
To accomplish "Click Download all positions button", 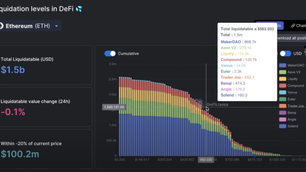I will pos(291,38).
